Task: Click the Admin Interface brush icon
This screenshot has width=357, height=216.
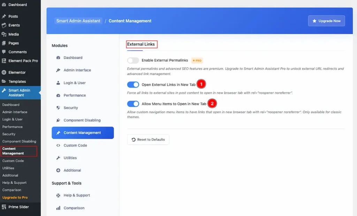Action: 58,70
